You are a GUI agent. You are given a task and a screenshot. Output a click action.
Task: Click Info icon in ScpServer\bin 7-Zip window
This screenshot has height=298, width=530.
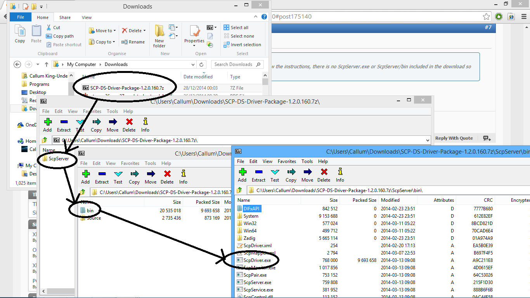[x=340, y=172]
